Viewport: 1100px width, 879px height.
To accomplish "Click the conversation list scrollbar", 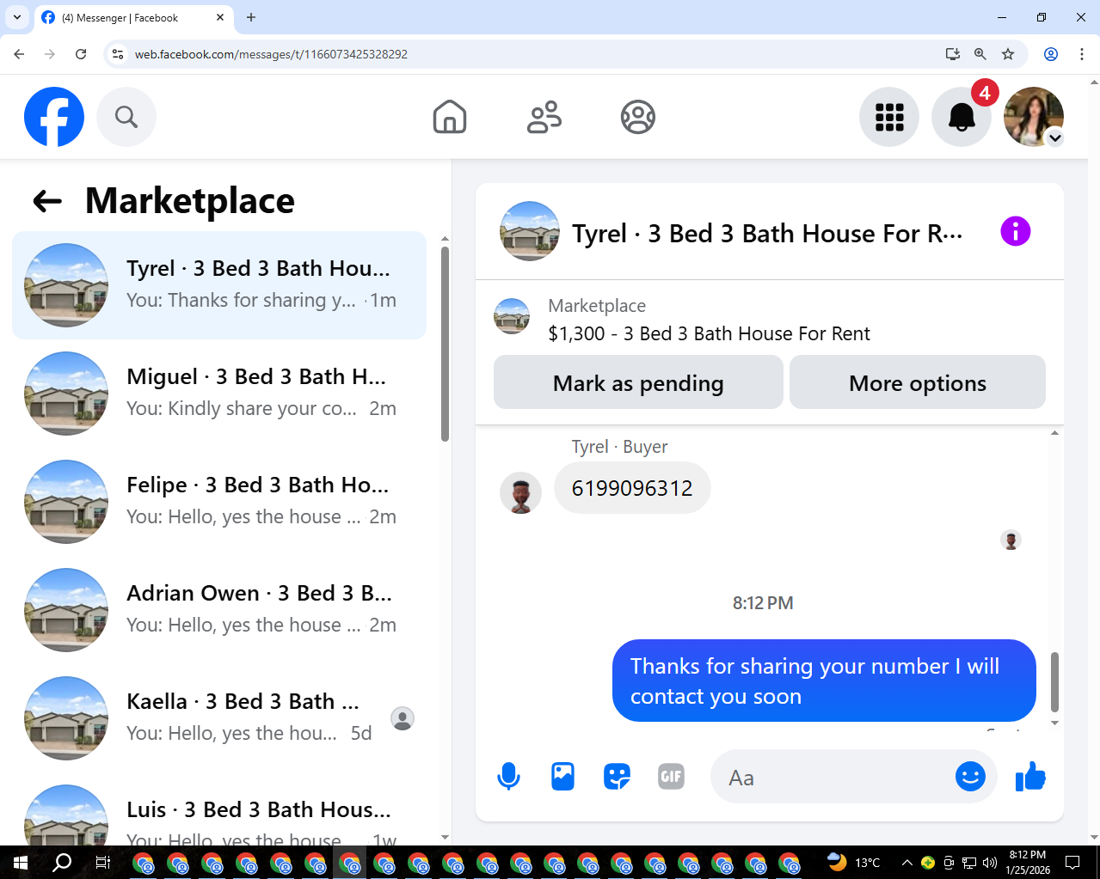I will click(x=445, y=344).
